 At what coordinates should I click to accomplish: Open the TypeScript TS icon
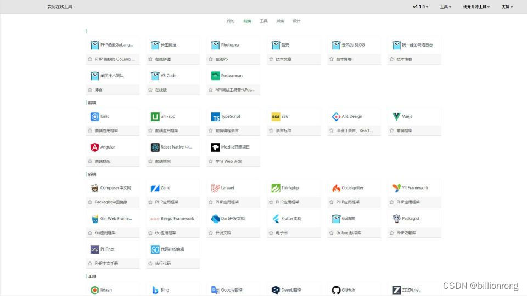coord(215,116)
